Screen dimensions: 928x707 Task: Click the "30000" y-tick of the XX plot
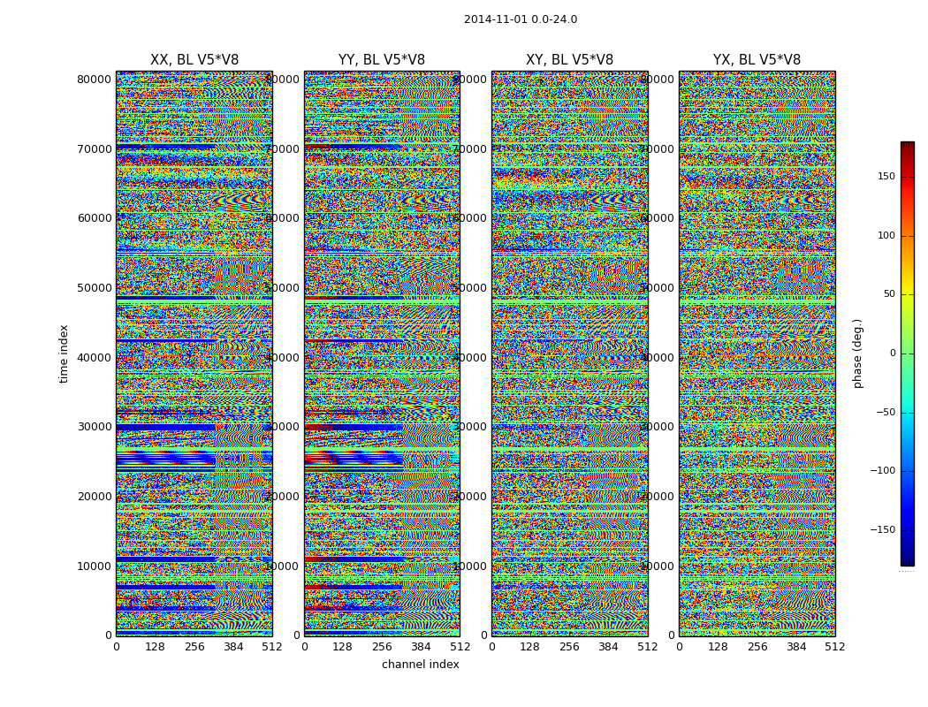(x=95, y=427)
